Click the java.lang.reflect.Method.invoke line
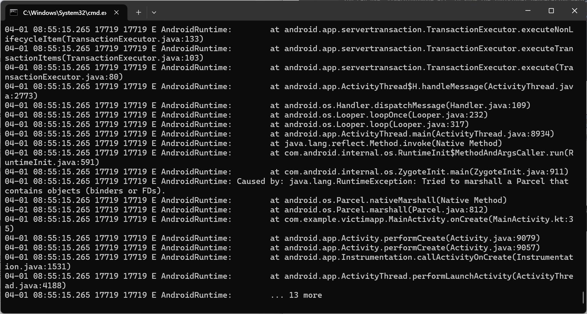This screenshot has width=587, height=314. click(393, 143)
